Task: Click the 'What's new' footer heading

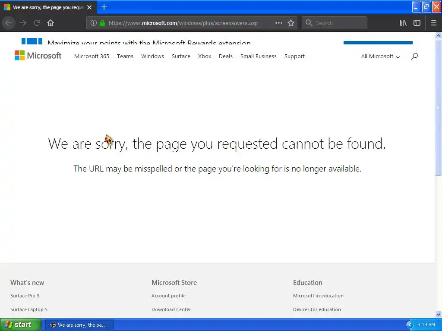Action: pyautogui.click(x=27, y=283)
